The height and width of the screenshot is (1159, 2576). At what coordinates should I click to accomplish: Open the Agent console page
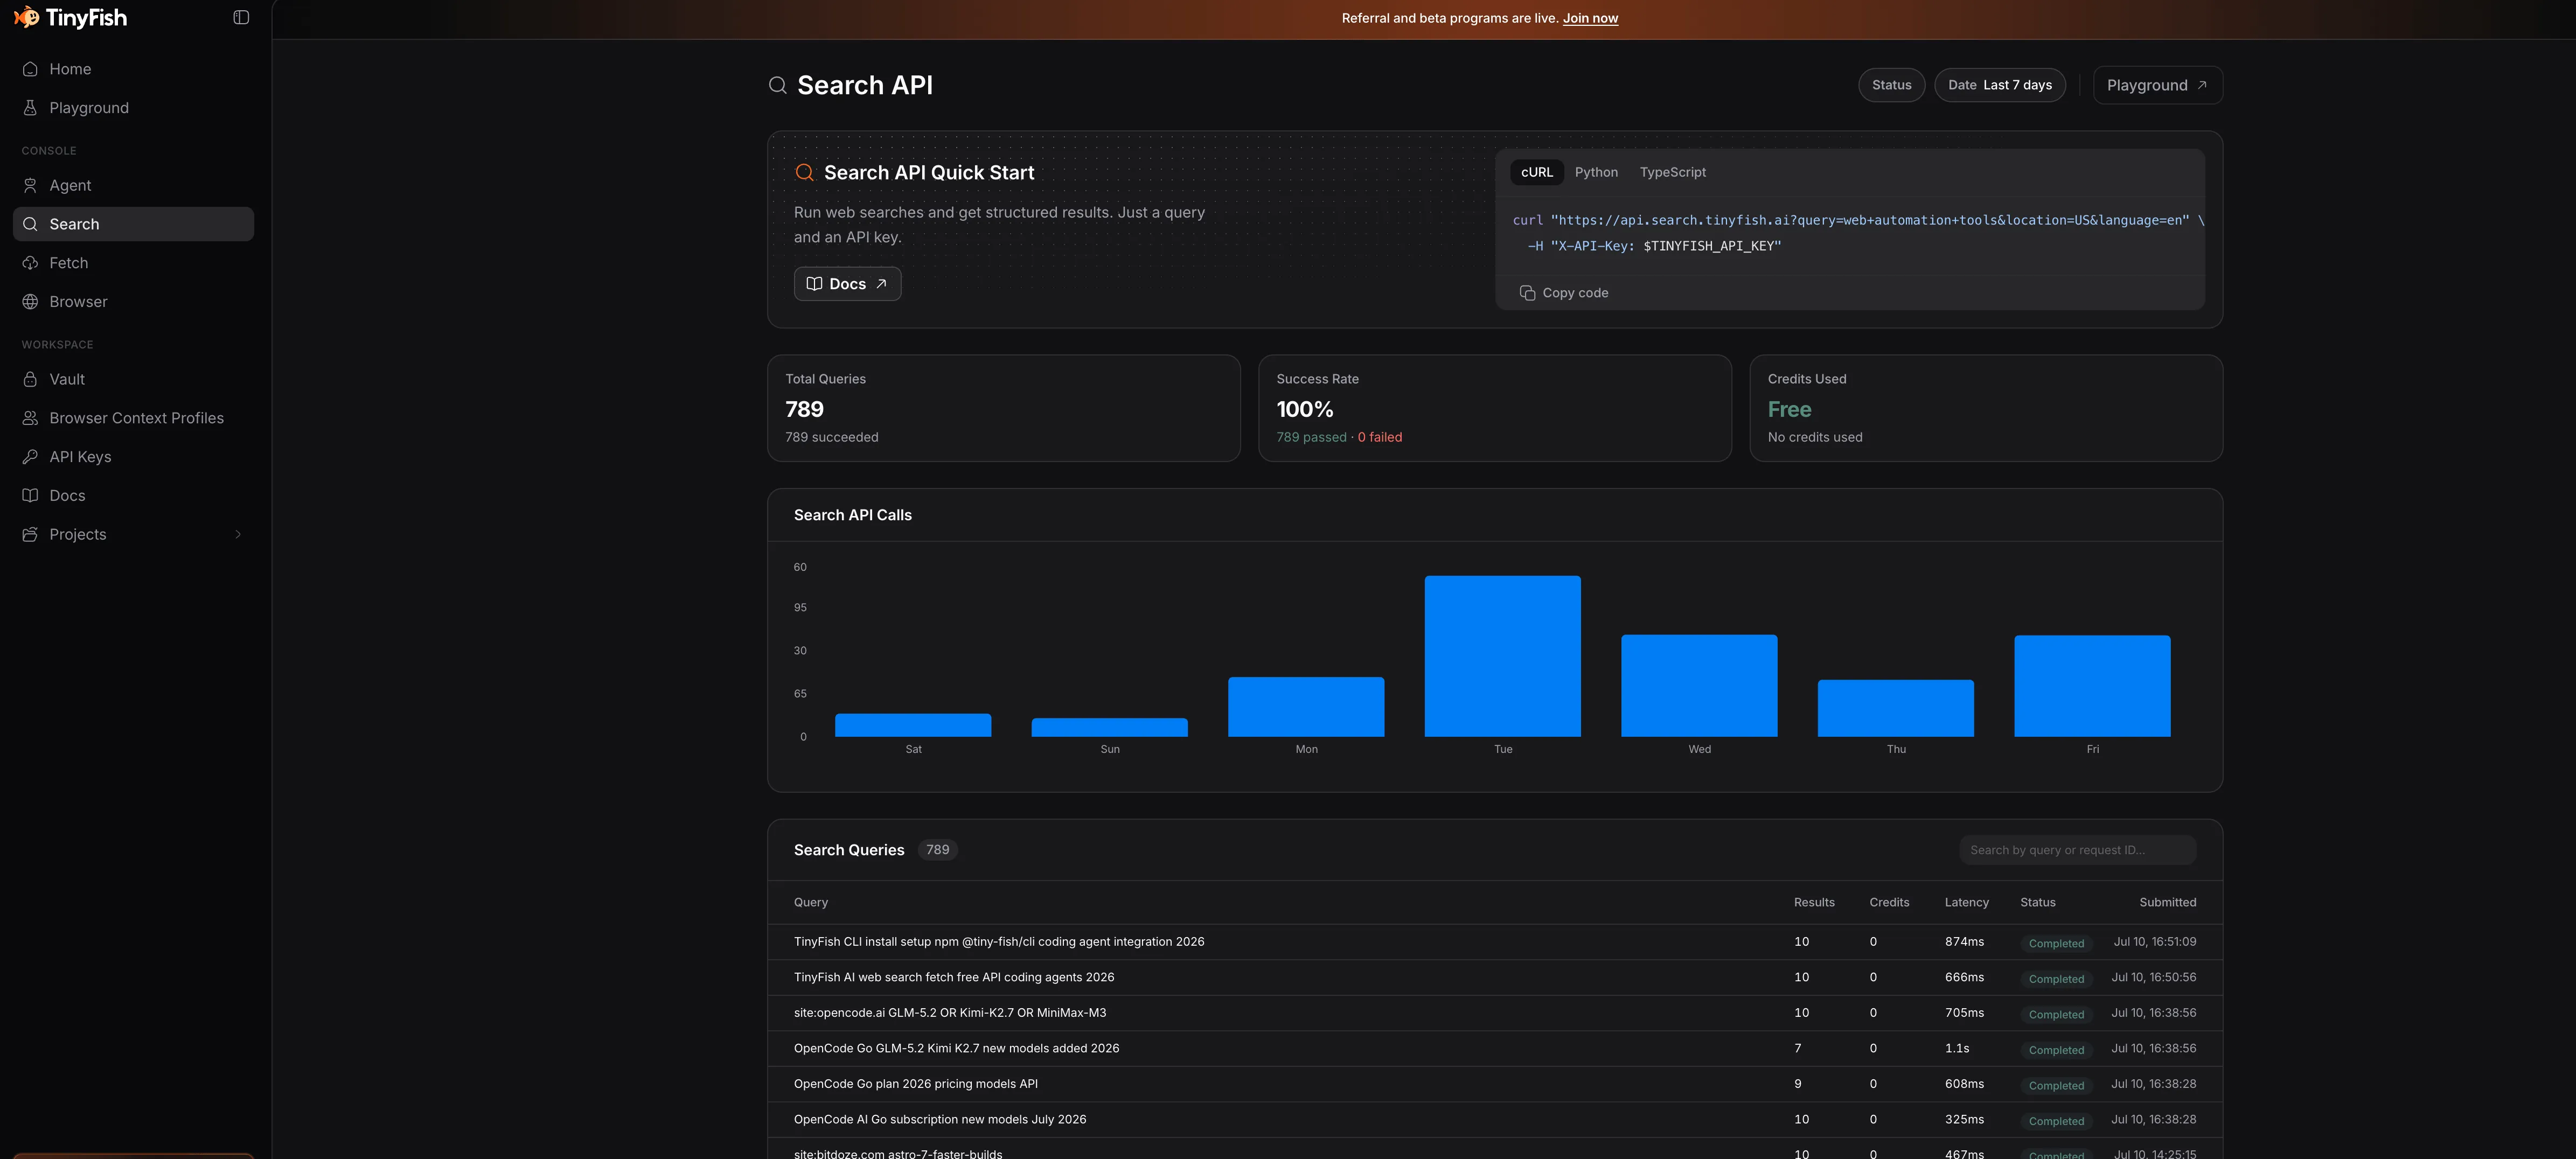133,185
